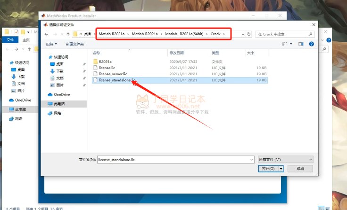Click first Matlab R2021a breadcrumb segment
This screenshot has width=347, height=210.
point(112,34)
